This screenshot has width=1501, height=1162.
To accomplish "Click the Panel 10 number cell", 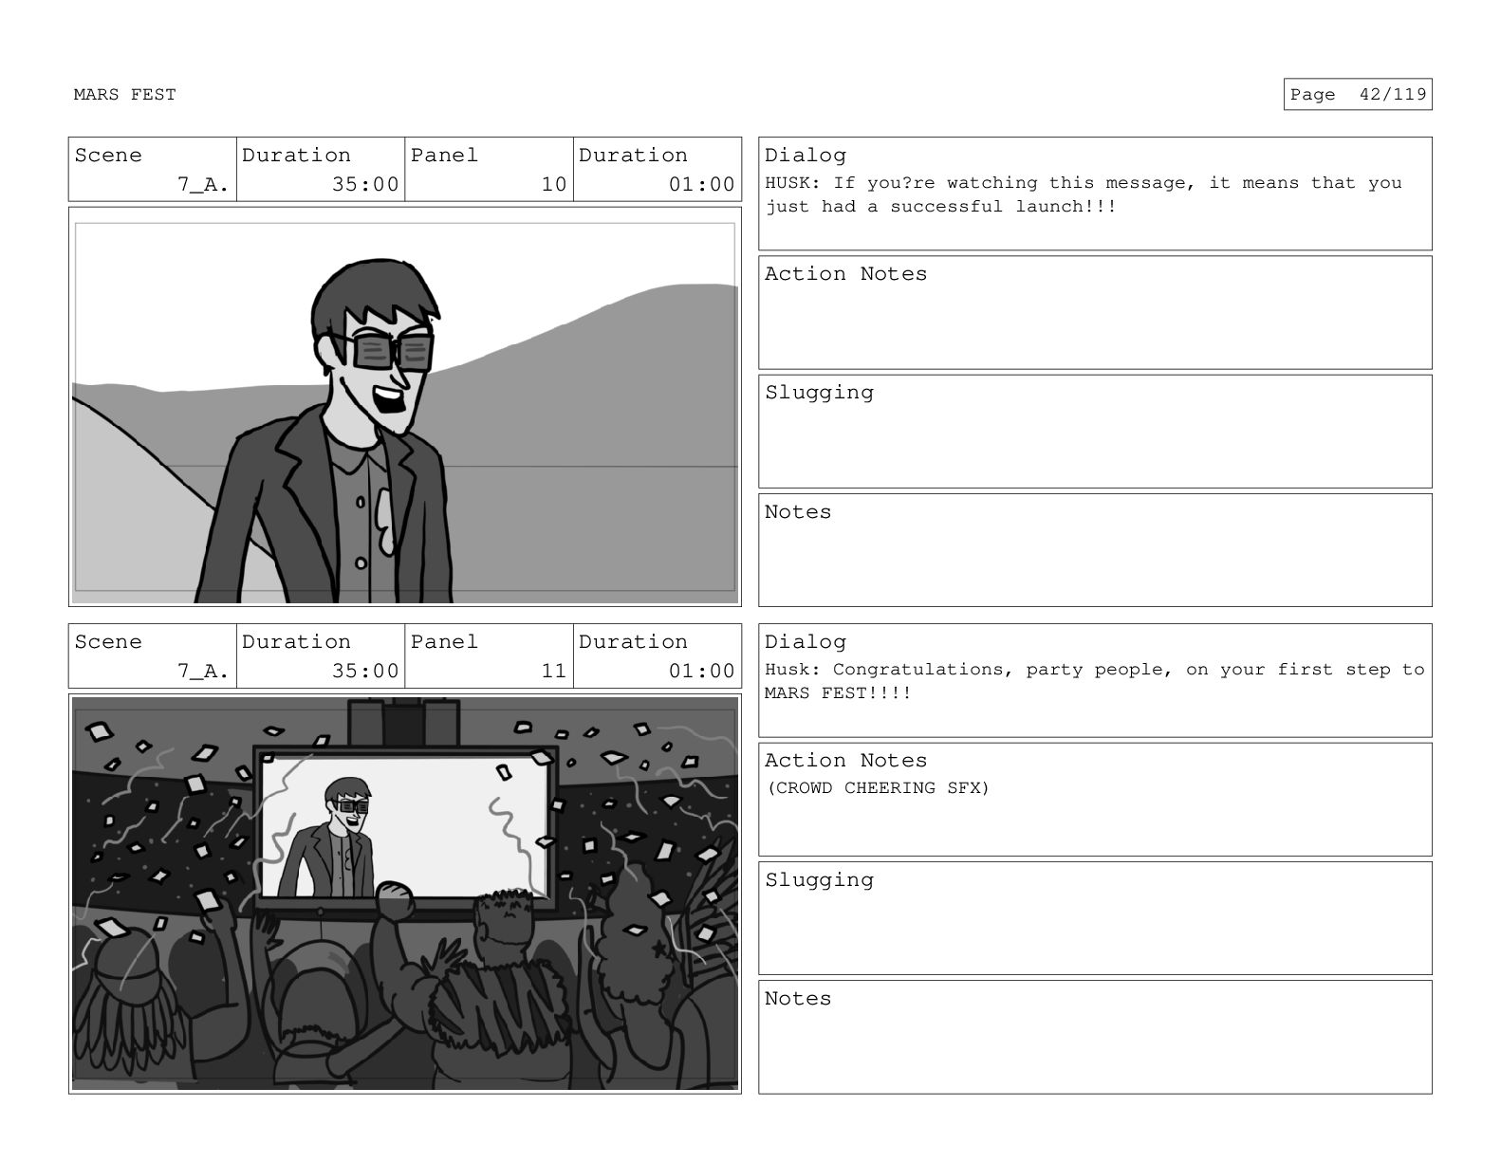I will [489, 170].
